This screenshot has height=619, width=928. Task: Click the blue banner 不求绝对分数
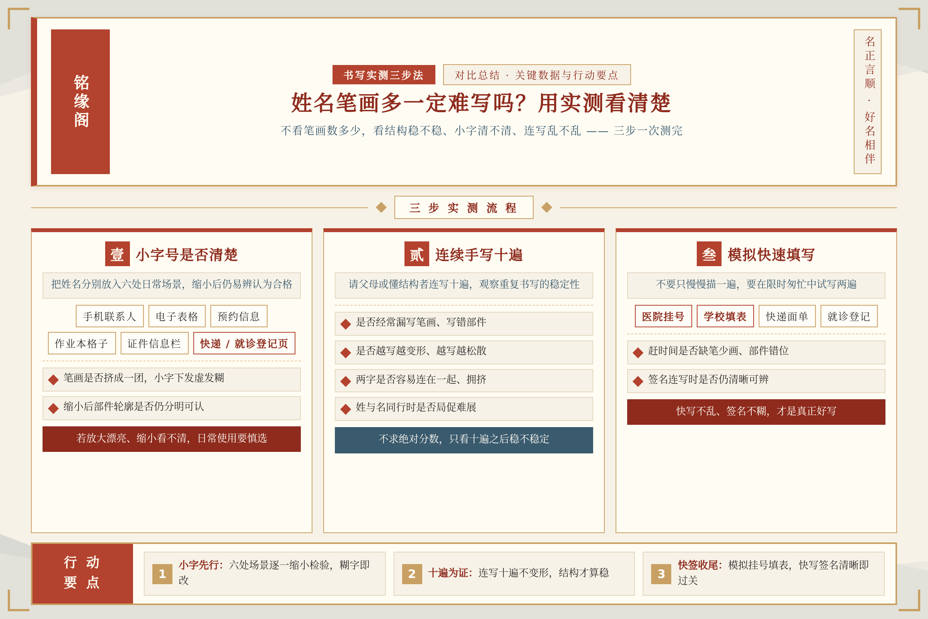click(464, 440)
